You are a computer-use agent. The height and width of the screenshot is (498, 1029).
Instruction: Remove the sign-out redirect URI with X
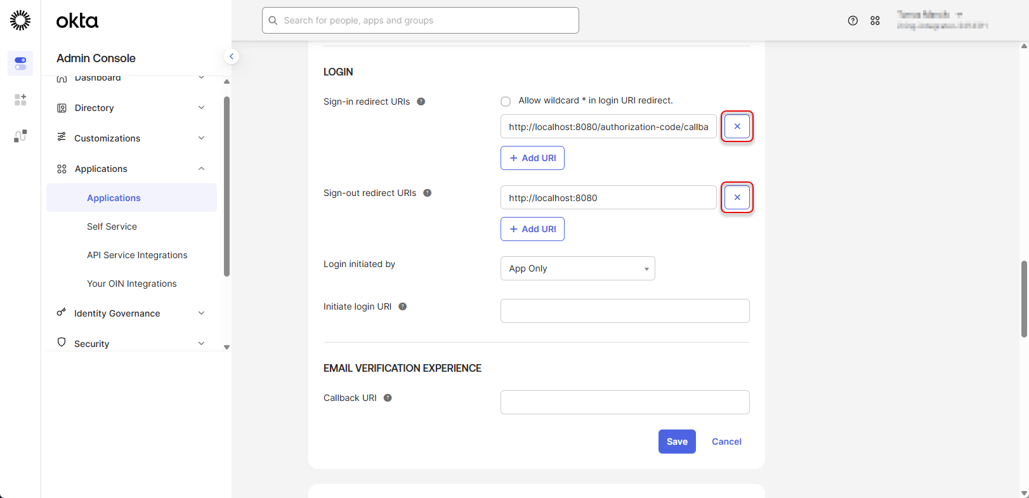point(737,197)
